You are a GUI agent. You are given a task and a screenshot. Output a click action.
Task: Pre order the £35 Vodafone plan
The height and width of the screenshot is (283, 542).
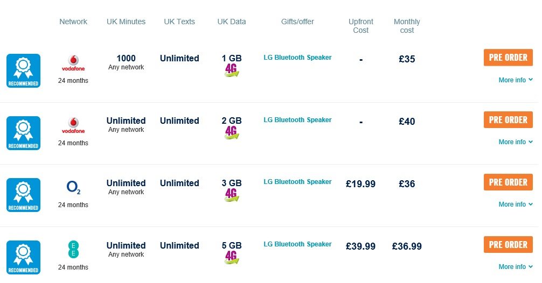point(508,58)
